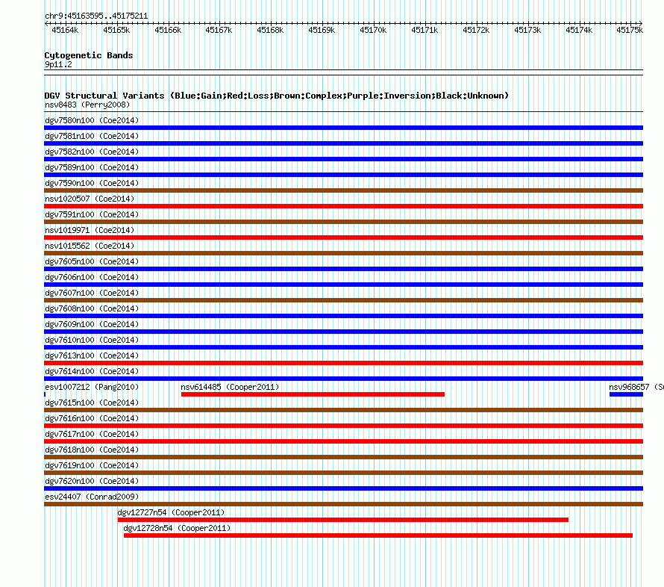The width and height of the screenshot is (664, 587).
Task: Open variant dgv7617n100 label
Action: coord(92,434)
